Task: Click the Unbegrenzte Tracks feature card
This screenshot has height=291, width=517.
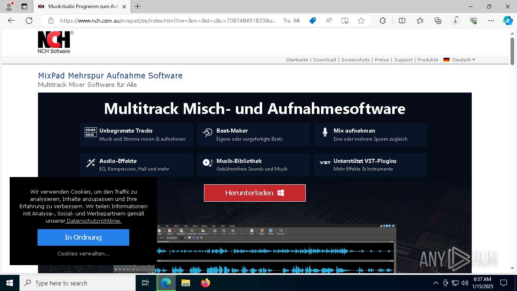Action: (x=137, y=135)
